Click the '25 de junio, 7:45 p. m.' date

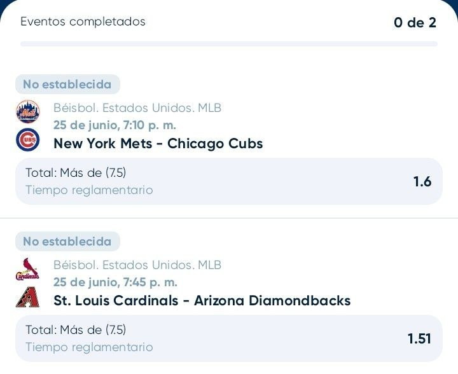(x=115, y=282)
